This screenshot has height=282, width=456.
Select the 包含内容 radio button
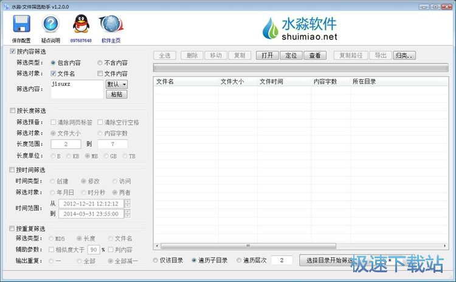coord(53,63)
